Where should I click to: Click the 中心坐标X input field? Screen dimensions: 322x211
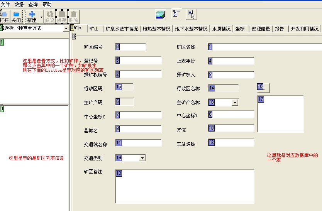138,115
